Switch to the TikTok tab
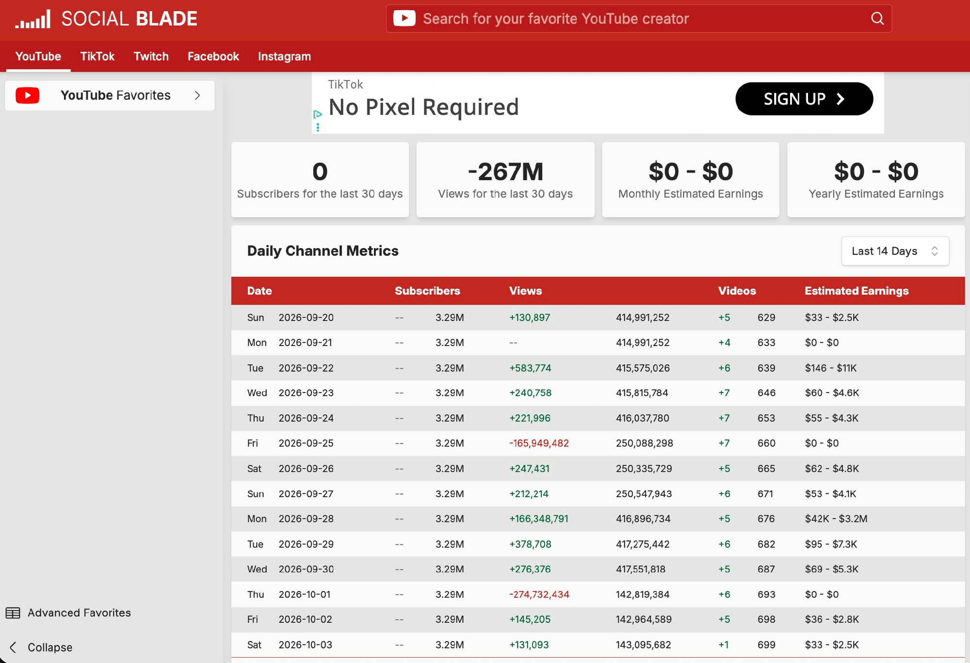Viewport: 970px width, 663px height. 97,56
